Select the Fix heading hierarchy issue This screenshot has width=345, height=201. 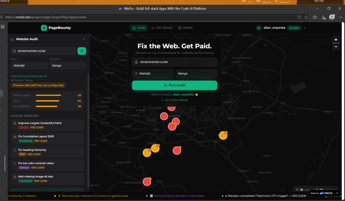click(47, 152)
